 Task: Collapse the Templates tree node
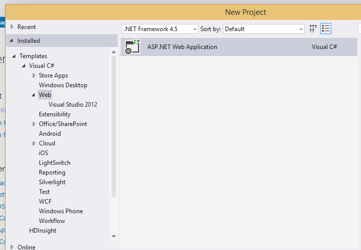tap(14, 56)
